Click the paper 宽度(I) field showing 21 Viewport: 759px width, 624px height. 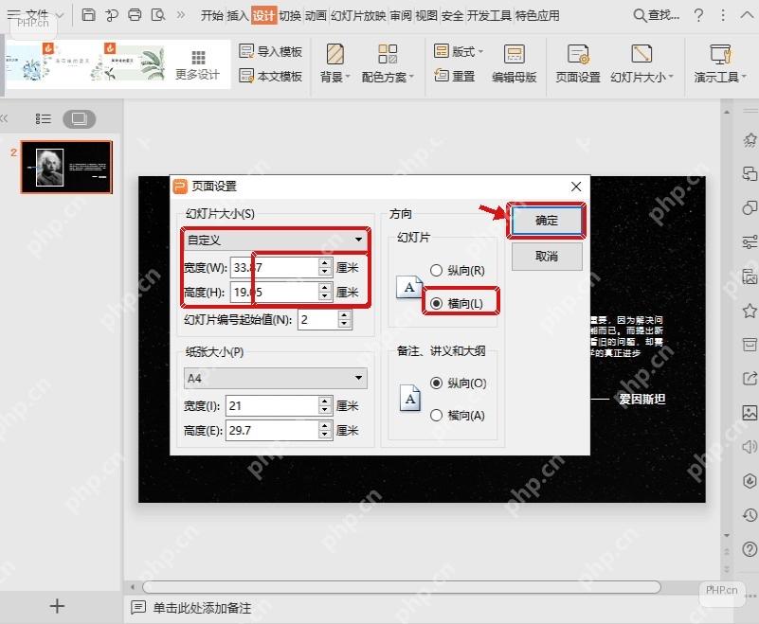(273, 405)
